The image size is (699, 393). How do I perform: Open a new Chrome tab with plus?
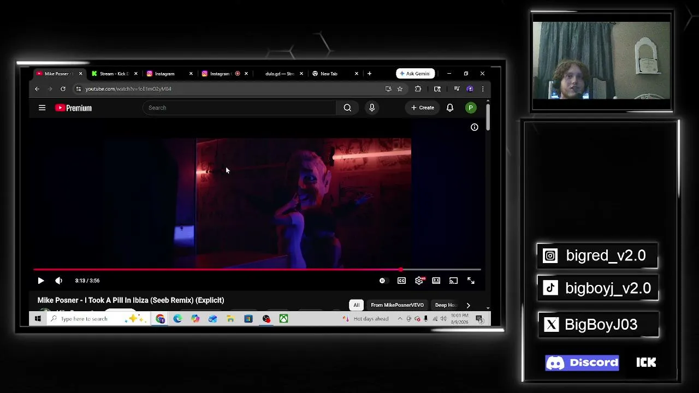pyautogui.click(x=369, y=74)
